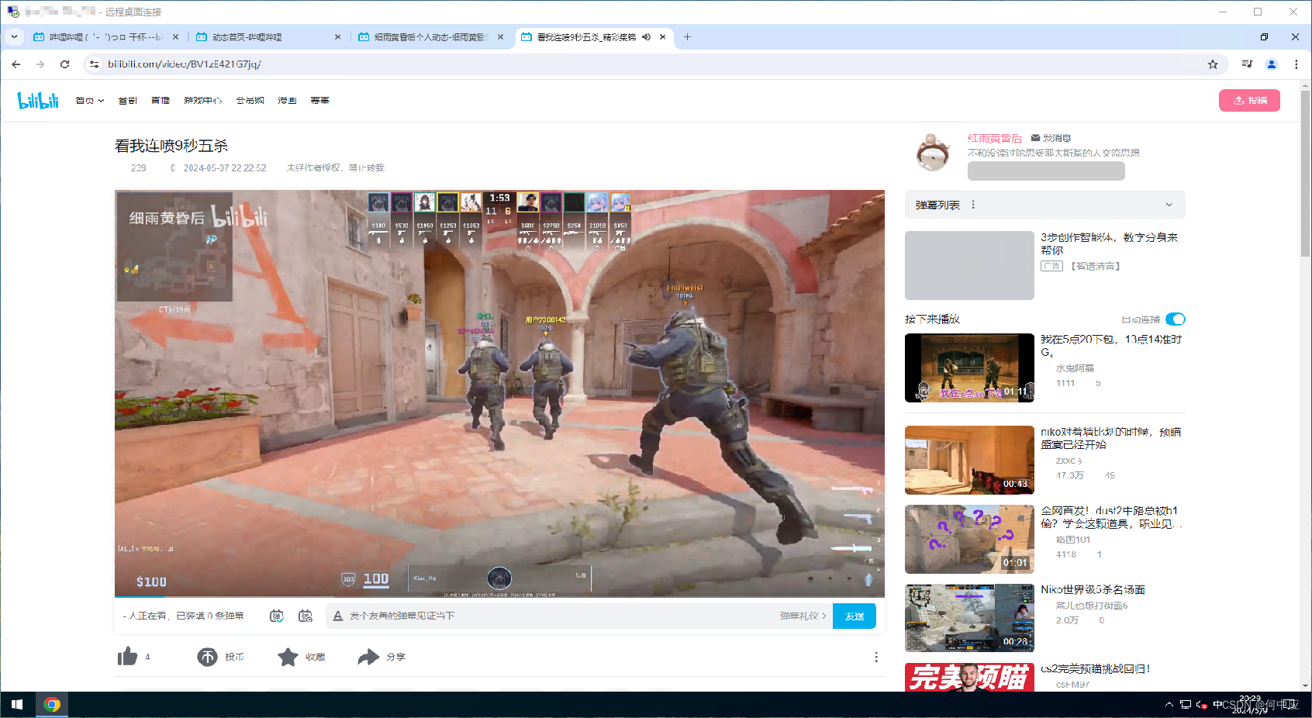Go forward in browser history
Viewport: 1312px width, 718px height.
[40, 64]
